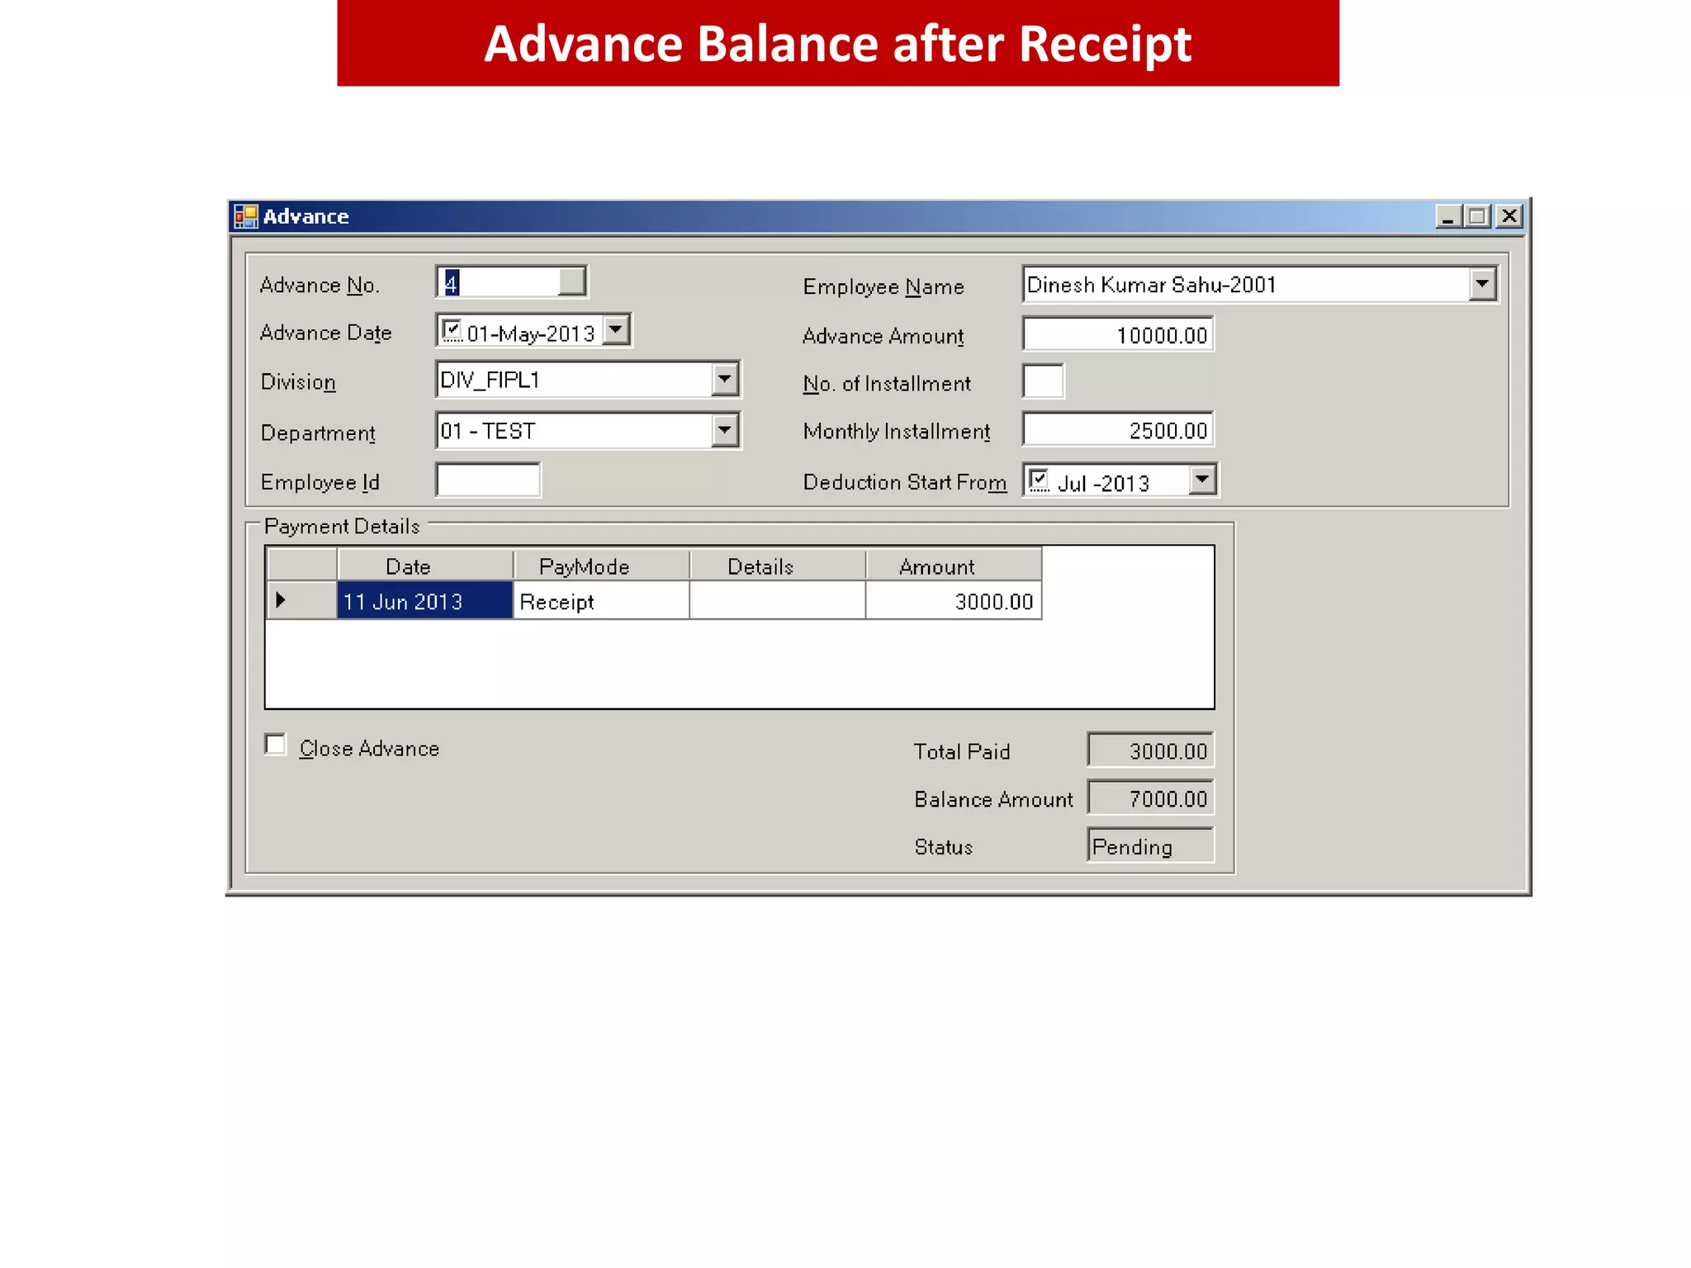Check the Close Advance checkbox
This screenshot has height=1268, width=1691.
[275, 745]
